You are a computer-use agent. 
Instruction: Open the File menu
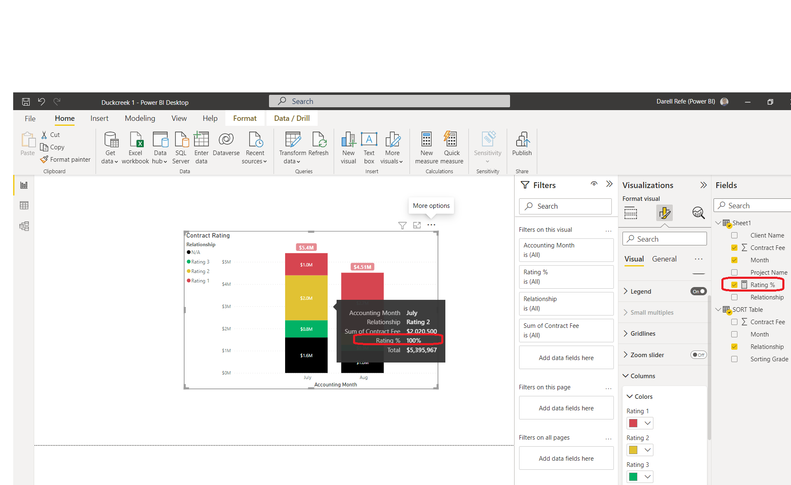30,119
